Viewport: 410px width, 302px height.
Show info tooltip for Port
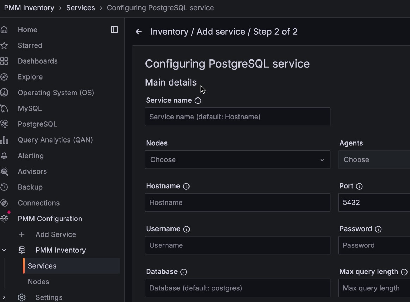[359, 186]
